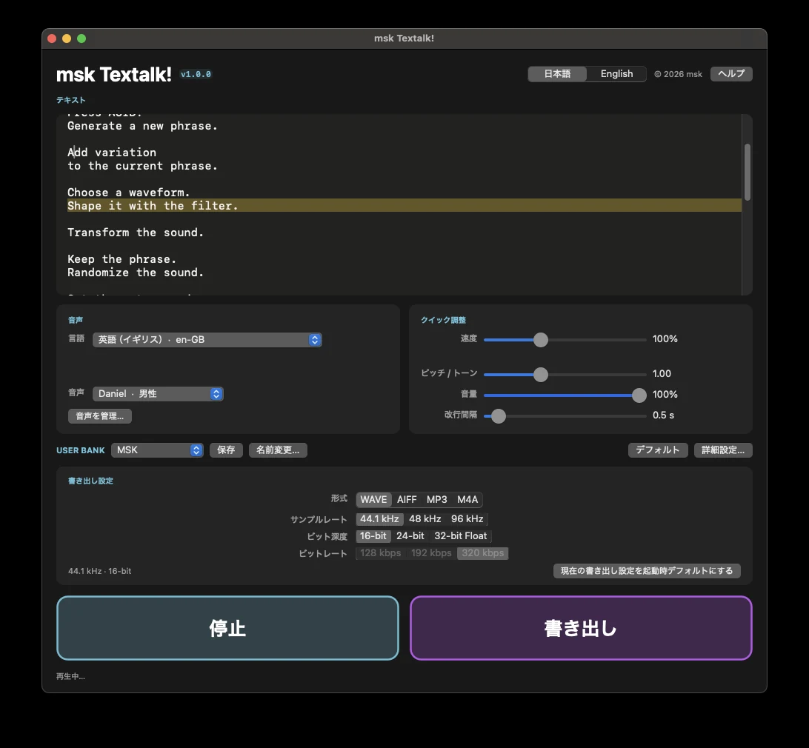Click the line interval value '0.5 s'

[664, 415]
